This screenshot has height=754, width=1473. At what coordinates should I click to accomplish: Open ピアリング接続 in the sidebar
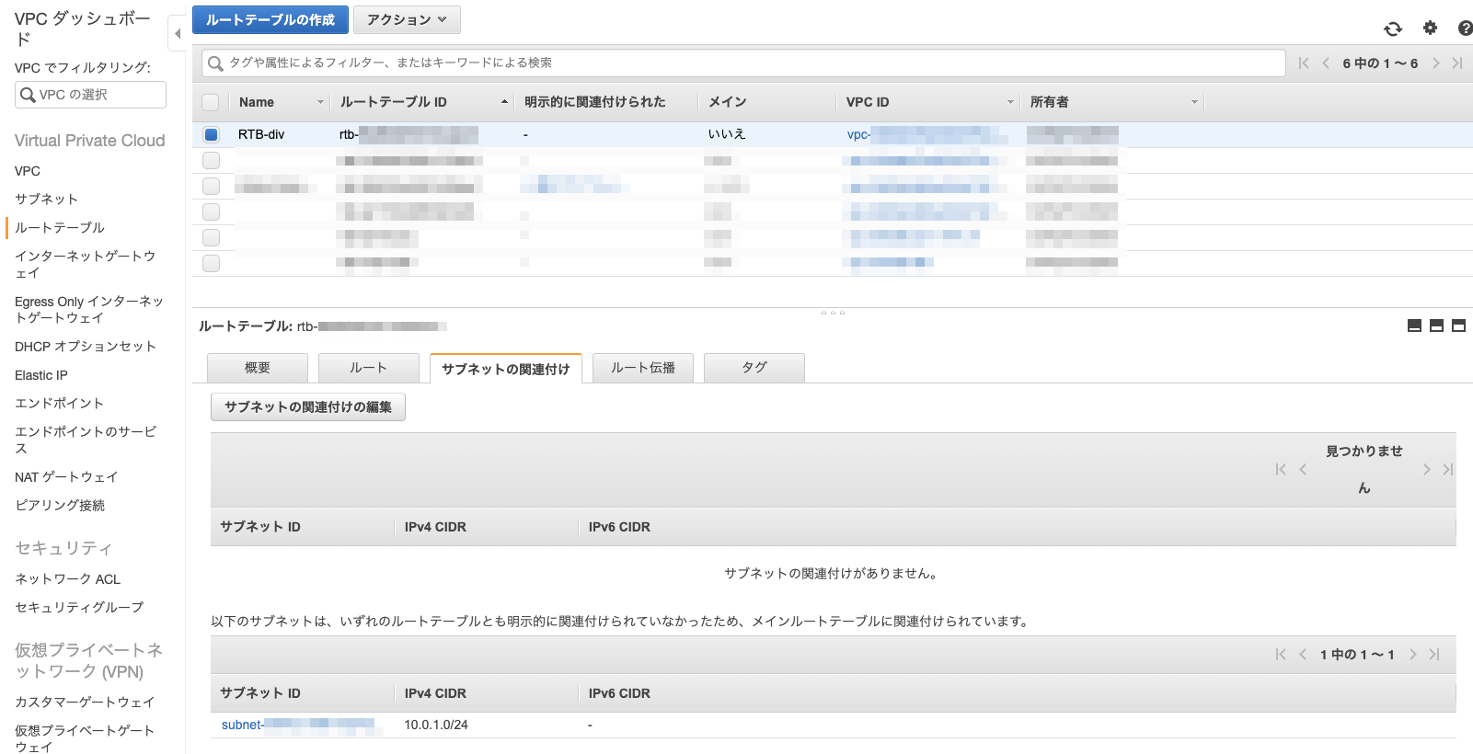tap(60, 505)
